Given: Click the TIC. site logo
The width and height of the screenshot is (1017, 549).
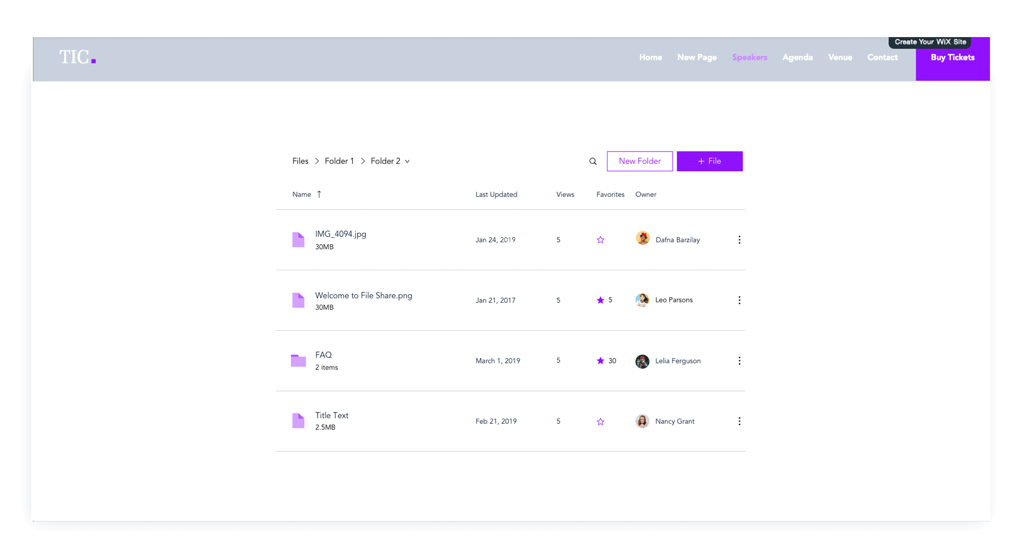Looking at the screenshot, I should [x=77, y=57].
